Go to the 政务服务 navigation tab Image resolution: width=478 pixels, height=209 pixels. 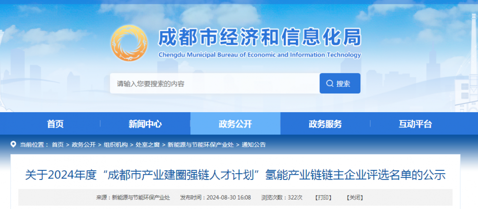point(326,124)
